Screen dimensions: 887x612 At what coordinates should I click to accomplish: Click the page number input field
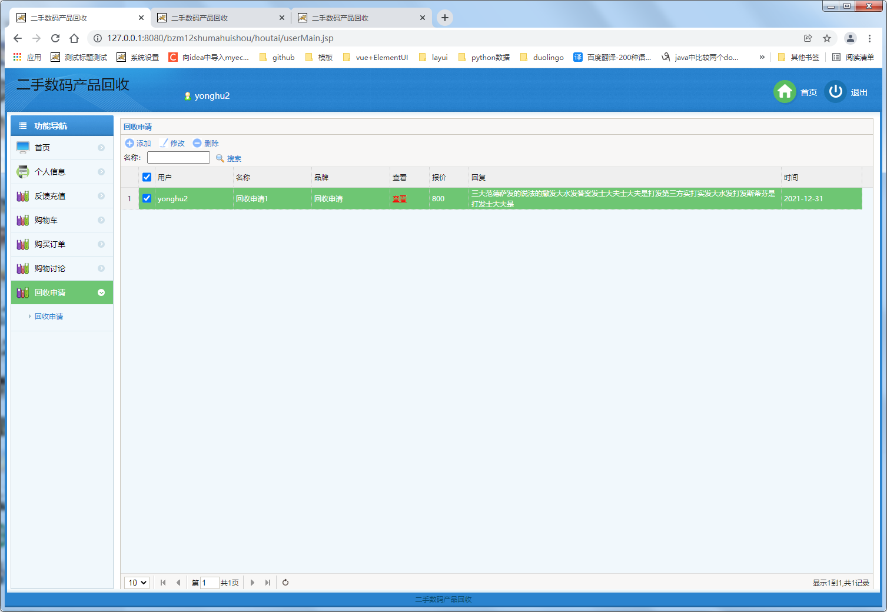210,583
